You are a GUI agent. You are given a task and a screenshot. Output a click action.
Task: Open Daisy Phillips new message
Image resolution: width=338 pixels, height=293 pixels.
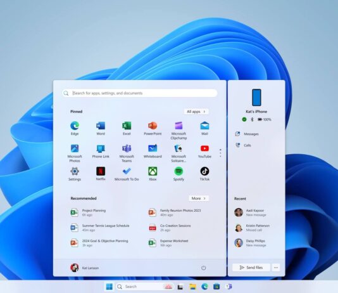point(250,243)
